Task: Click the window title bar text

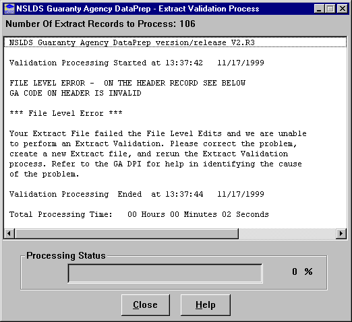Action: (x=138, y=9)
